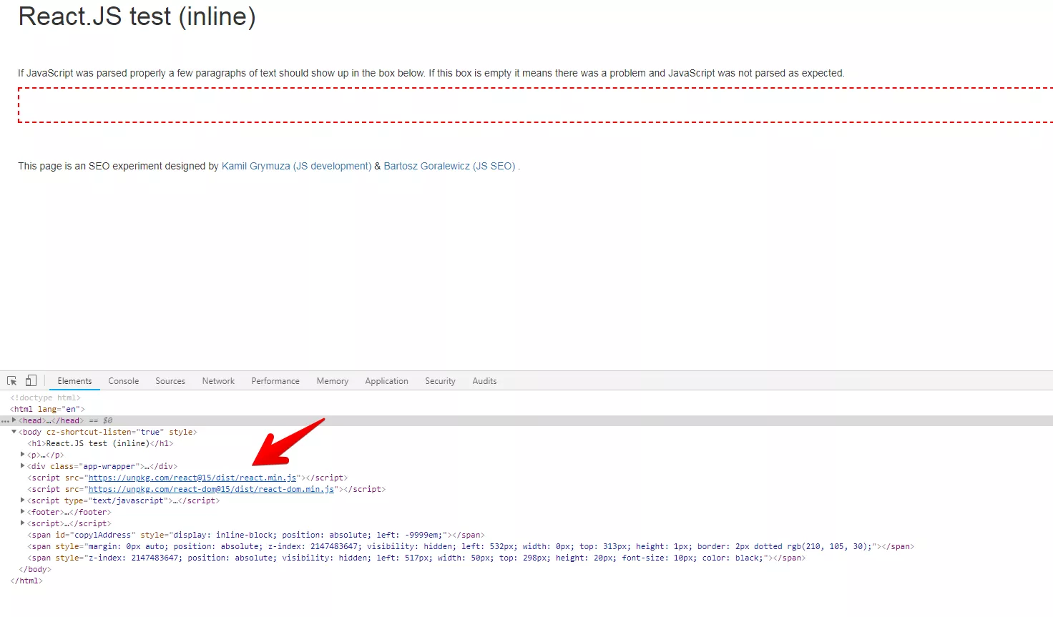Screen dimensions: 1053x617
Task: Expand the p element node
Action: coord(22,455)
